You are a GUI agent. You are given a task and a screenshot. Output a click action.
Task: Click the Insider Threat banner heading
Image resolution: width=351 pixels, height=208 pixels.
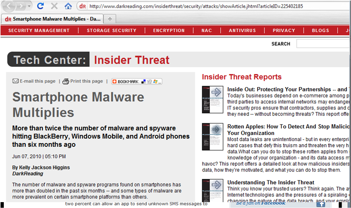(x=132, y=60)
